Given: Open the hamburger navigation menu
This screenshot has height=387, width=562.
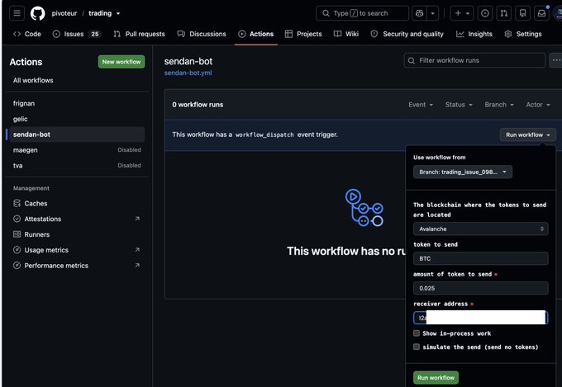Looking at the screenshot, I should [x=17, y=13].
